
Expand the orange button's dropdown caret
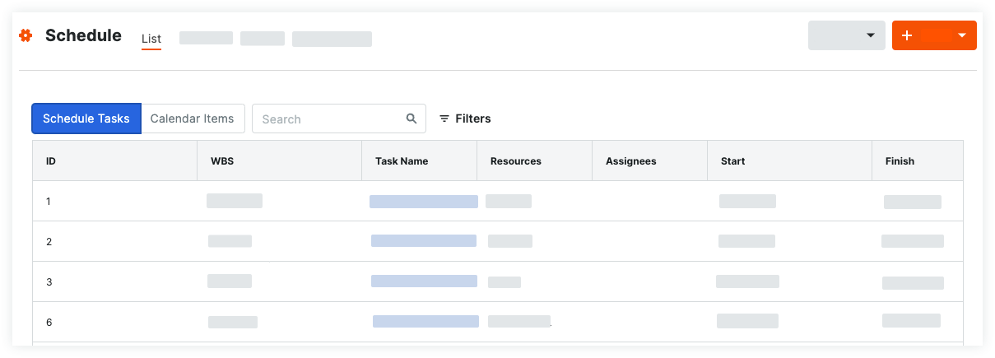(x=961, y=35)
